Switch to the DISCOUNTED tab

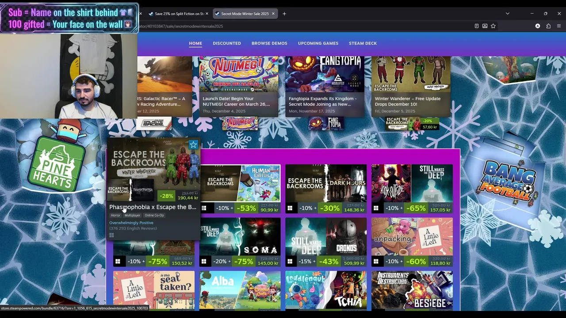click(x=227, y=43)
